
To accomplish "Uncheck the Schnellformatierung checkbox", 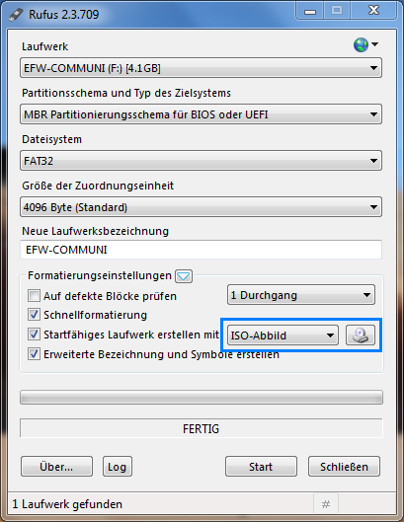I will 34,315.
